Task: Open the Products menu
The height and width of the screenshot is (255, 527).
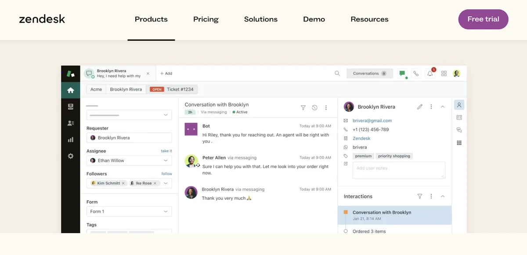Action: [151, 19]
